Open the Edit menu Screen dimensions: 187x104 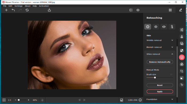click(x=10, y=6)
